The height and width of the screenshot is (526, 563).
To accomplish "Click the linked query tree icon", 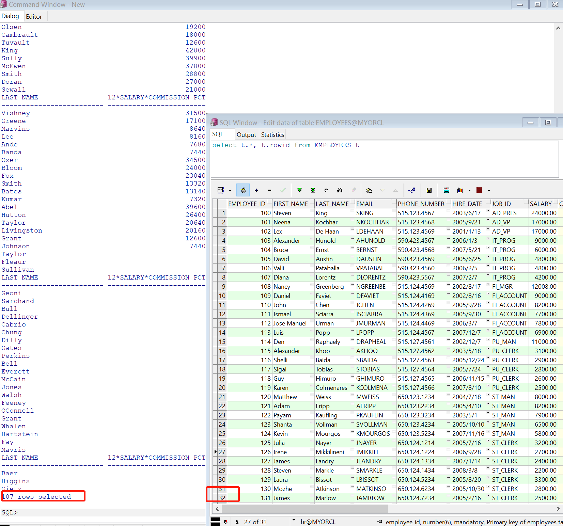I will tap(412, 190).
